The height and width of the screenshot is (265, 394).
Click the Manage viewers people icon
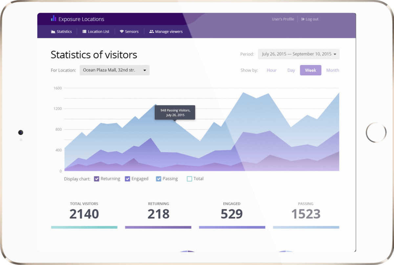(151, 32)
